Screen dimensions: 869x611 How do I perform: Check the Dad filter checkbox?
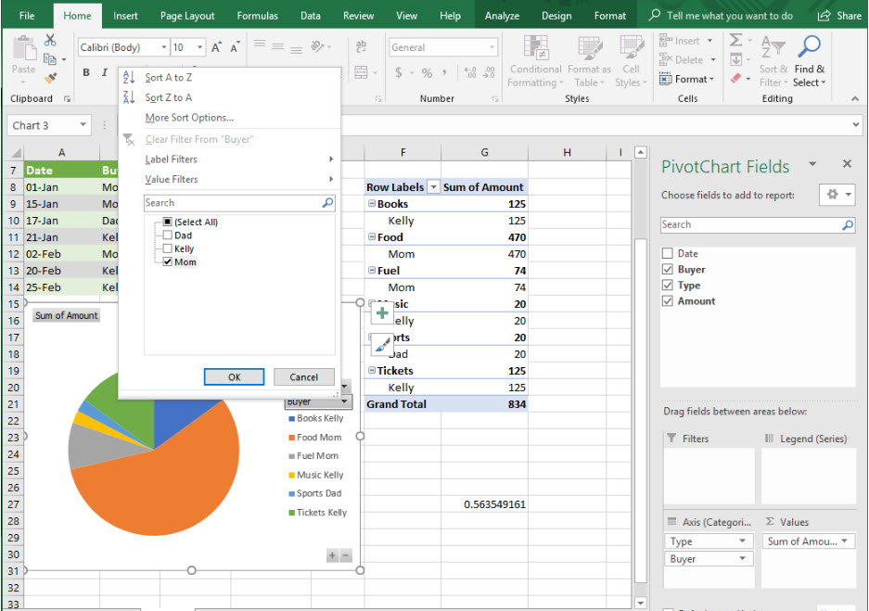167,235
